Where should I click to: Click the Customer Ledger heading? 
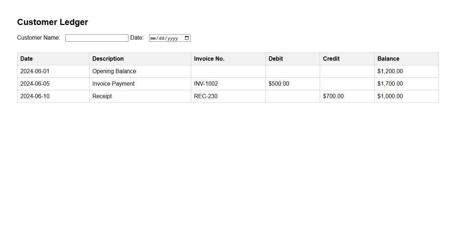pos(52,22)
